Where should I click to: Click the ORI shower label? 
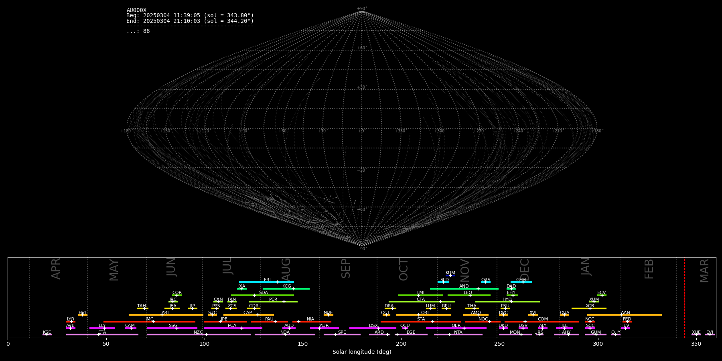coord(425,313)
